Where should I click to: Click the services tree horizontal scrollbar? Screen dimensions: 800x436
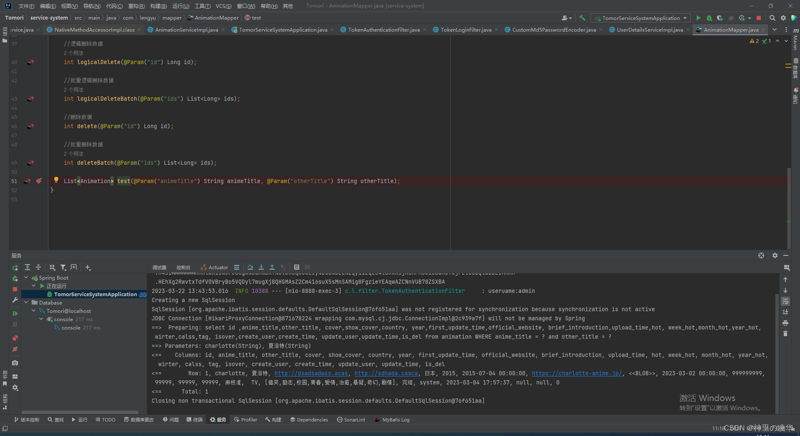[x=80, y=412]
